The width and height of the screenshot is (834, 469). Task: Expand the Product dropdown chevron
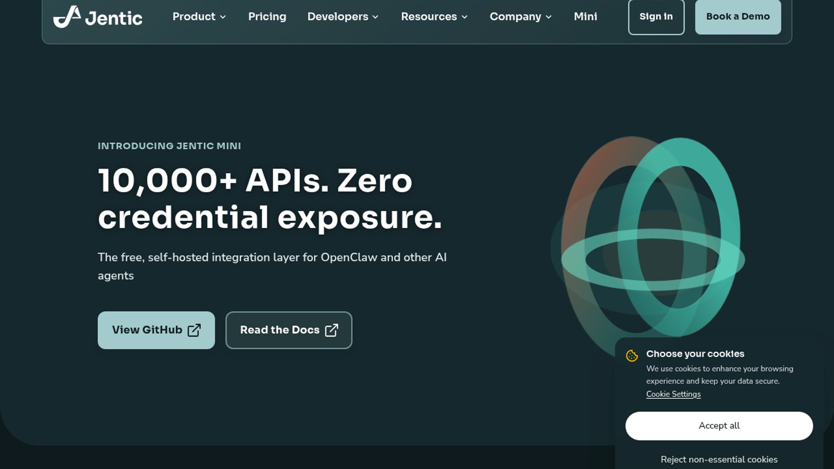(223, 17)
